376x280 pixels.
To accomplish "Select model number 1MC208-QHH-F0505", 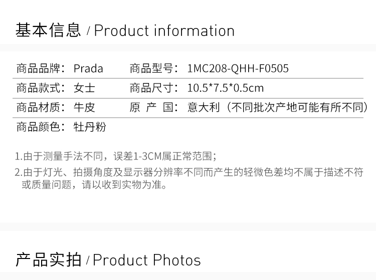I will pyautogui.click(x=238, y=68).
